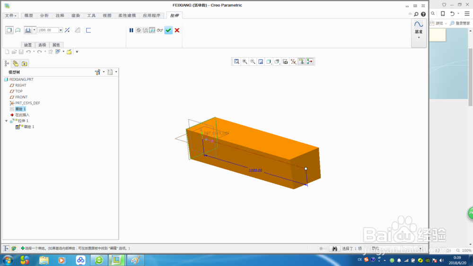This screenshot has height=266, width=473.
Task: Click the redo arrow icon
Action: (x=40, y=52)
